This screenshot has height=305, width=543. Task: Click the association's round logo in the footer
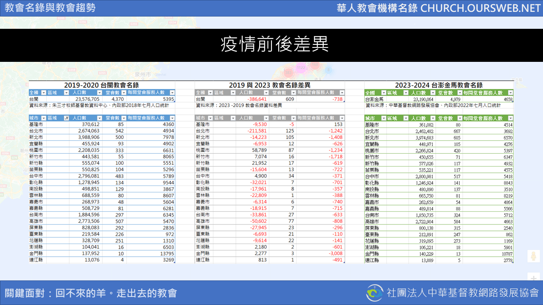point(375,293)
